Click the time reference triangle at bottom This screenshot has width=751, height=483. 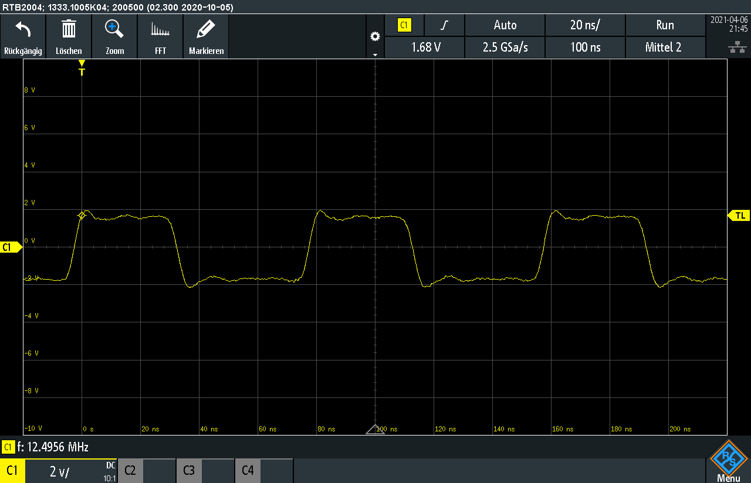coord(375,430)
